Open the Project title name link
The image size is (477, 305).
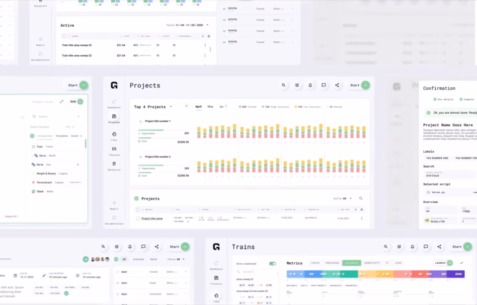(152, 219)
